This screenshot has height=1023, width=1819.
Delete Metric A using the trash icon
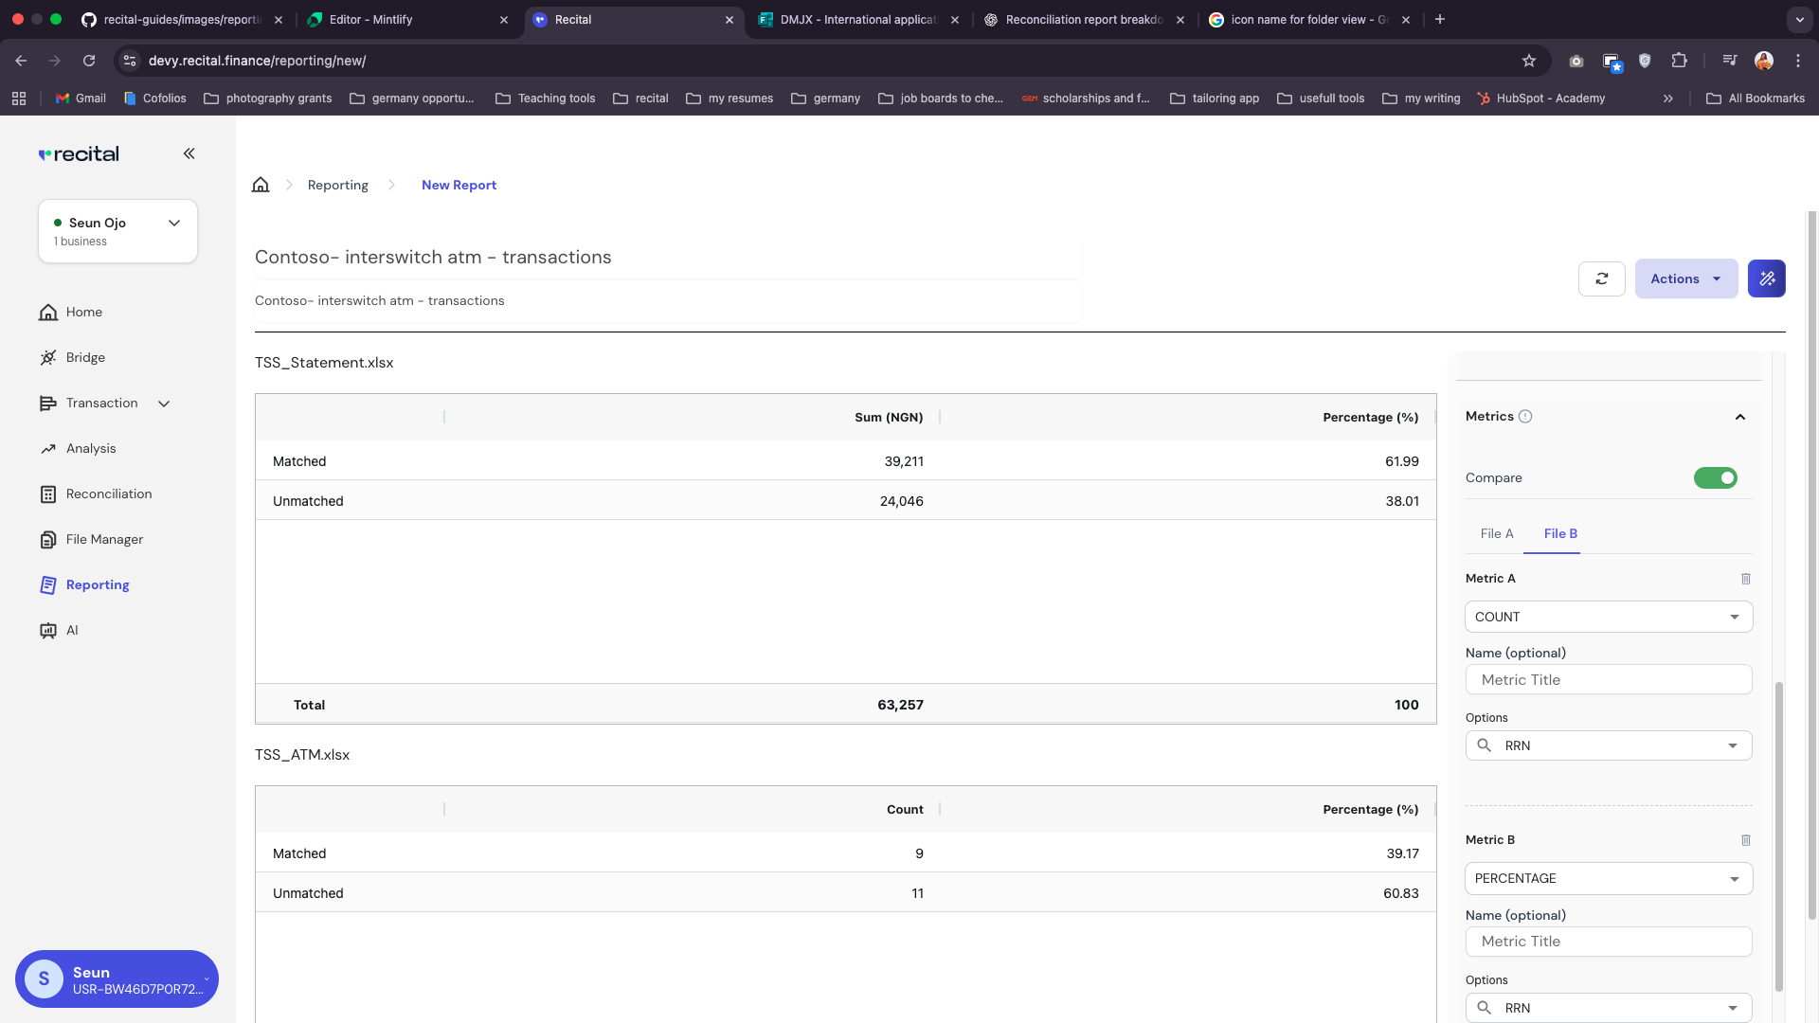[x=1746, y=579]
